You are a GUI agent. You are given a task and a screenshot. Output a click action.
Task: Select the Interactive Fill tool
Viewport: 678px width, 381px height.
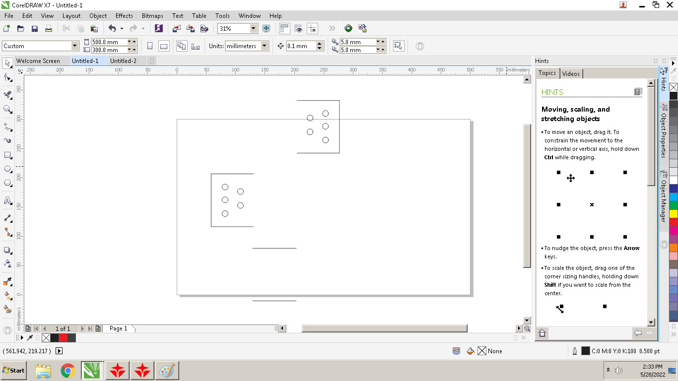(x=7, y=296)
